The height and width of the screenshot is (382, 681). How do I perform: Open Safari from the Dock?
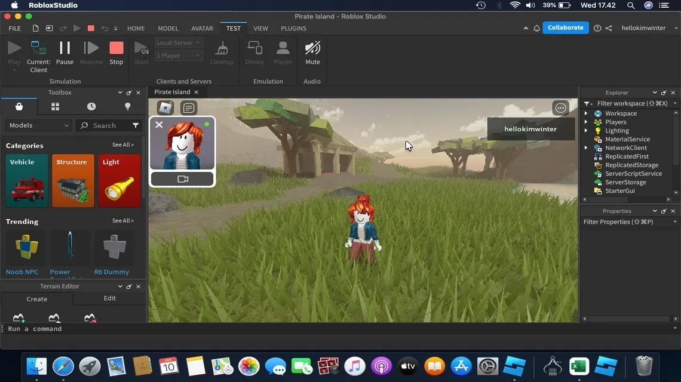point(63,366)
